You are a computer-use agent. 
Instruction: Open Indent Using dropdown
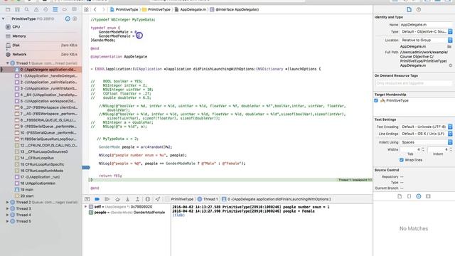(427, 142)
